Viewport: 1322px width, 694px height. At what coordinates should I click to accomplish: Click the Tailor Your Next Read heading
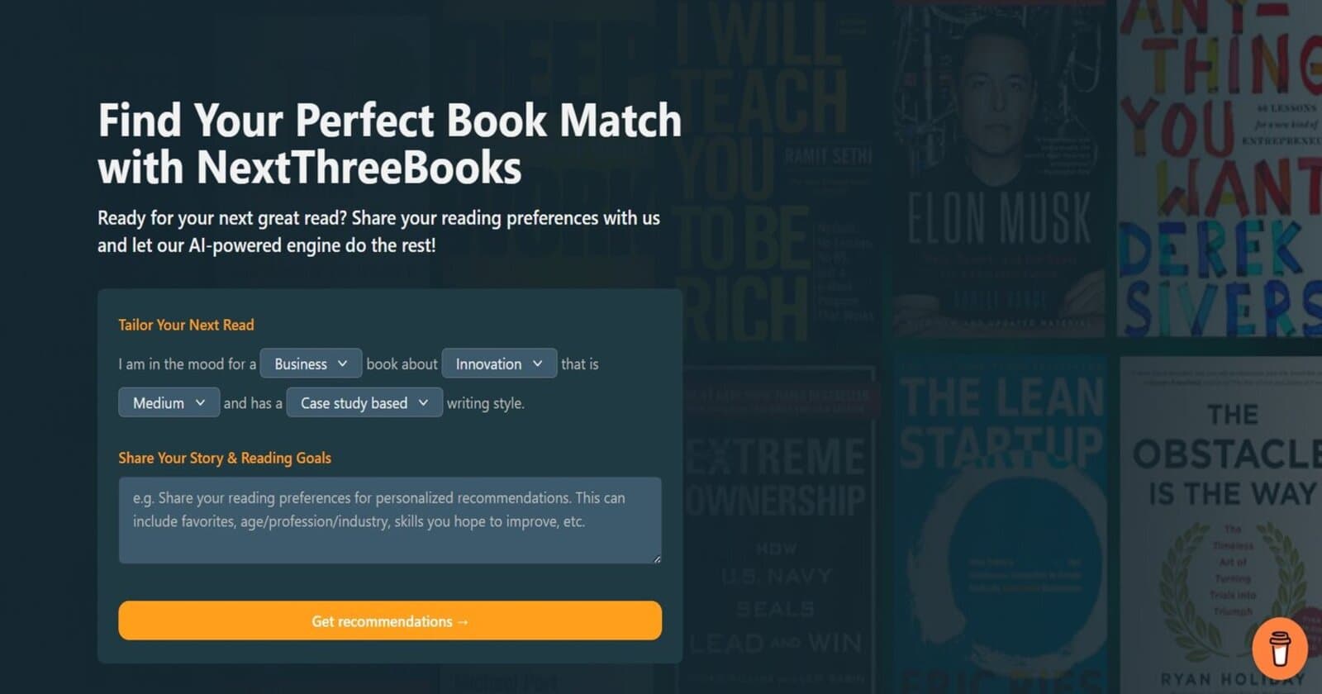(x=186, y=325)
